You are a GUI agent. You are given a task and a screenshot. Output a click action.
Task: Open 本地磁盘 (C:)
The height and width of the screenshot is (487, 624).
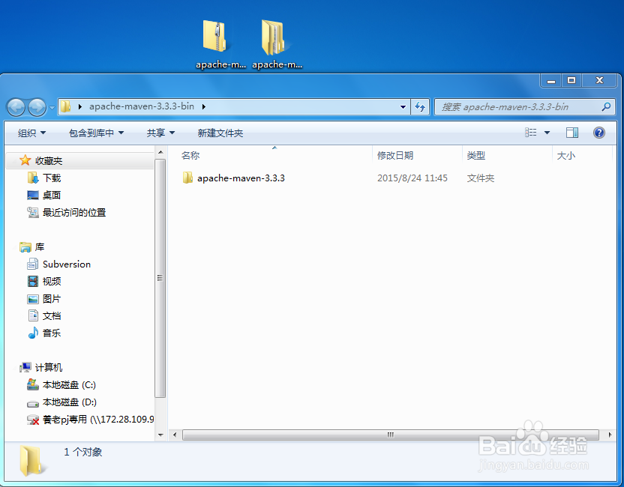pyautogui.click(x=69, y=385)
